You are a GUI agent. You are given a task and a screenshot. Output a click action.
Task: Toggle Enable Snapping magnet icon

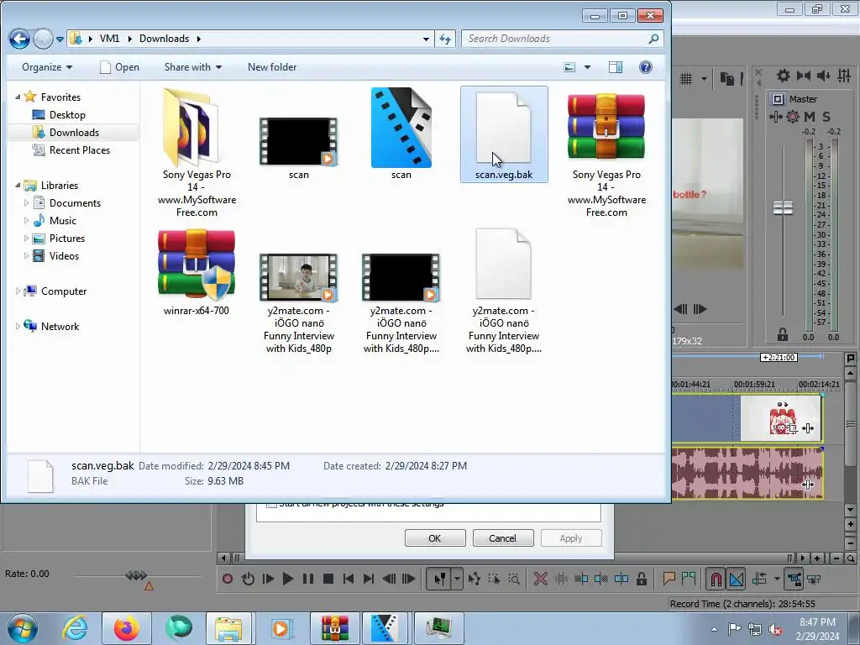click(x=716, y=579)
